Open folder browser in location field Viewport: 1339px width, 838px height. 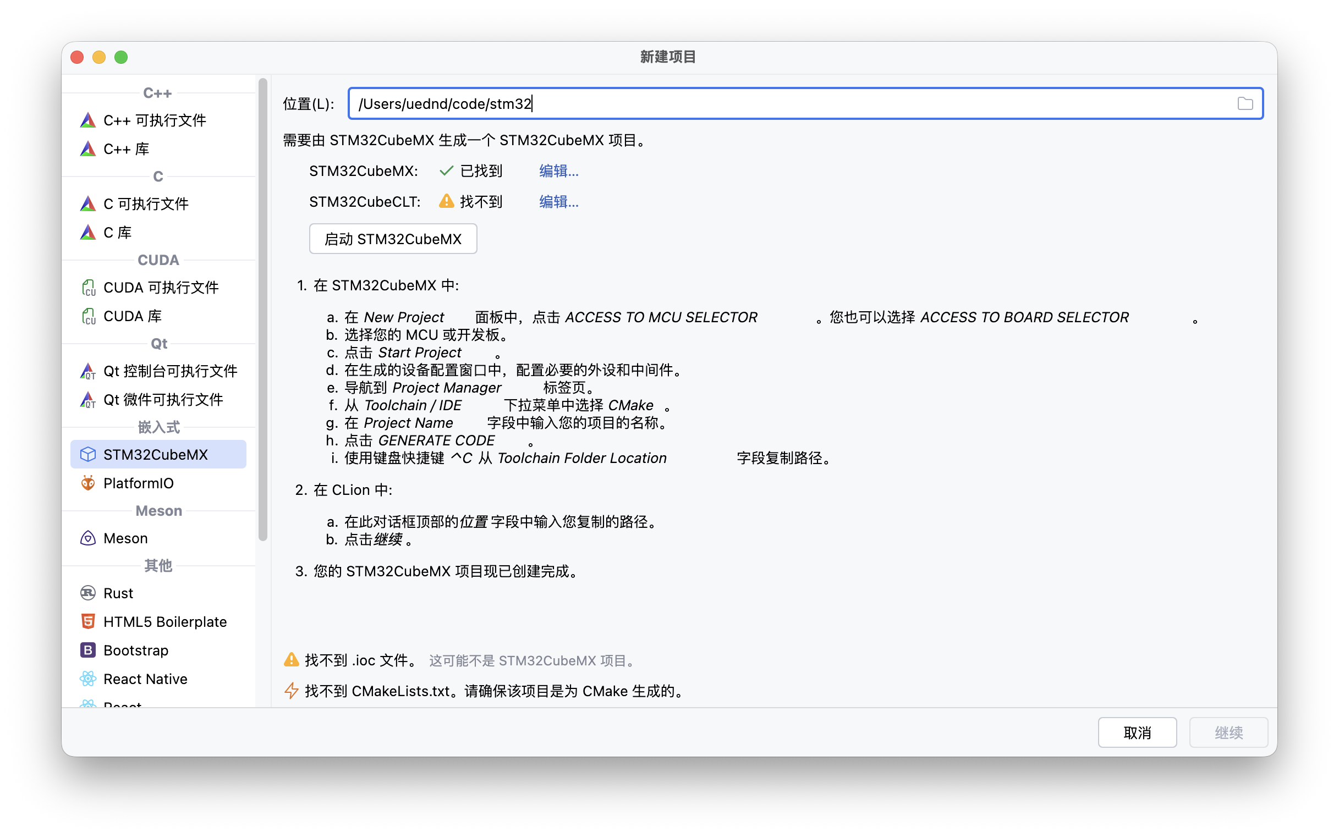pos(1245,103)
